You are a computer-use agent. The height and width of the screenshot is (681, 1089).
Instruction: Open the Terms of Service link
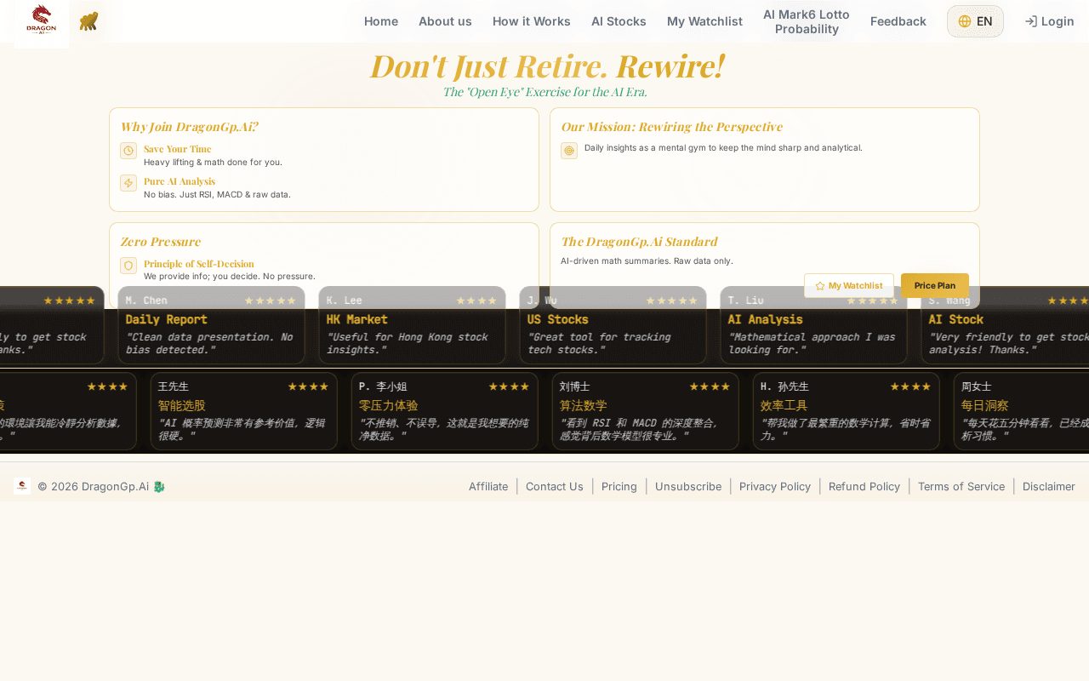961,486
